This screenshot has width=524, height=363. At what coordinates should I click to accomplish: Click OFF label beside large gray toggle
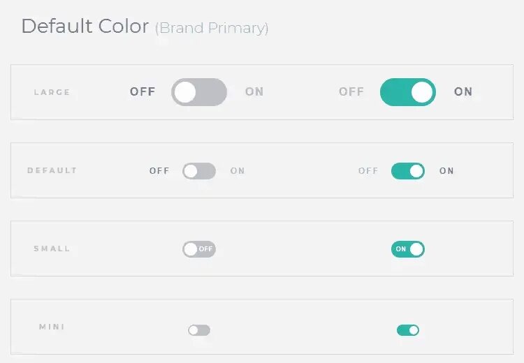143,92
